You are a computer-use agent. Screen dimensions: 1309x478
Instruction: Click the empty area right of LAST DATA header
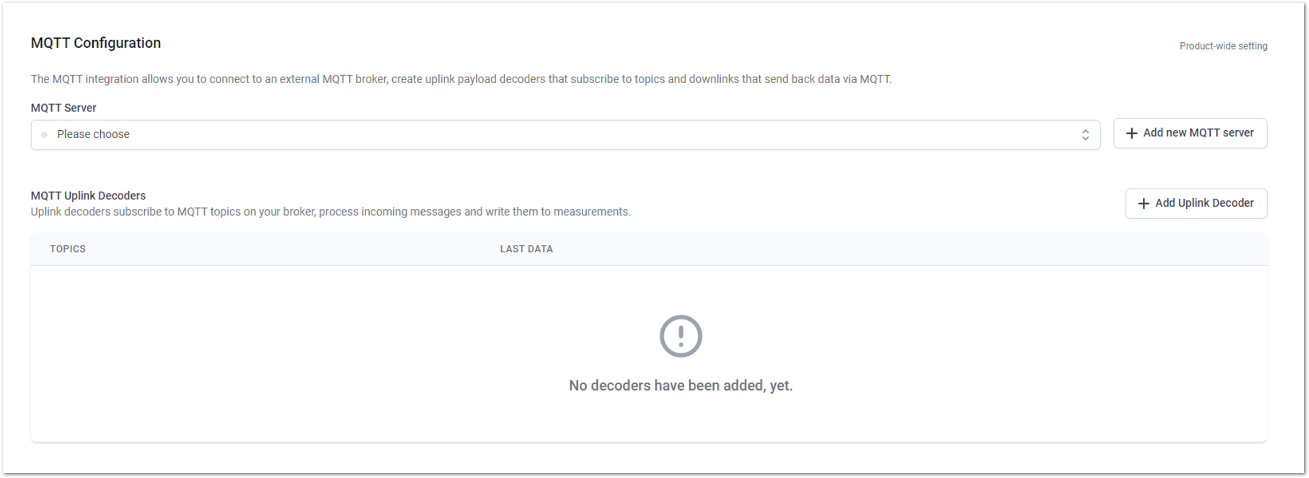click(911, 249)
